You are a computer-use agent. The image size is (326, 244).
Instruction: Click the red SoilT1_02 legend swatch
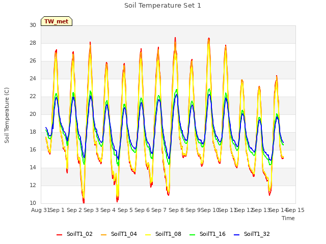(x=59, y=235)
